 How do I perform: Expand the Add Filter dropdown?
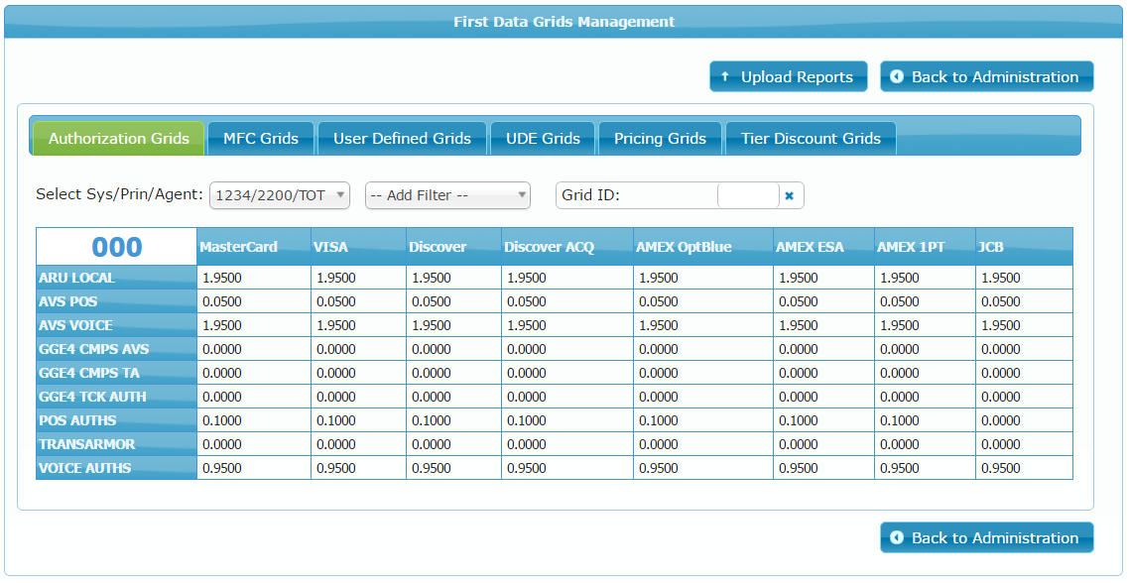point(447,195)
